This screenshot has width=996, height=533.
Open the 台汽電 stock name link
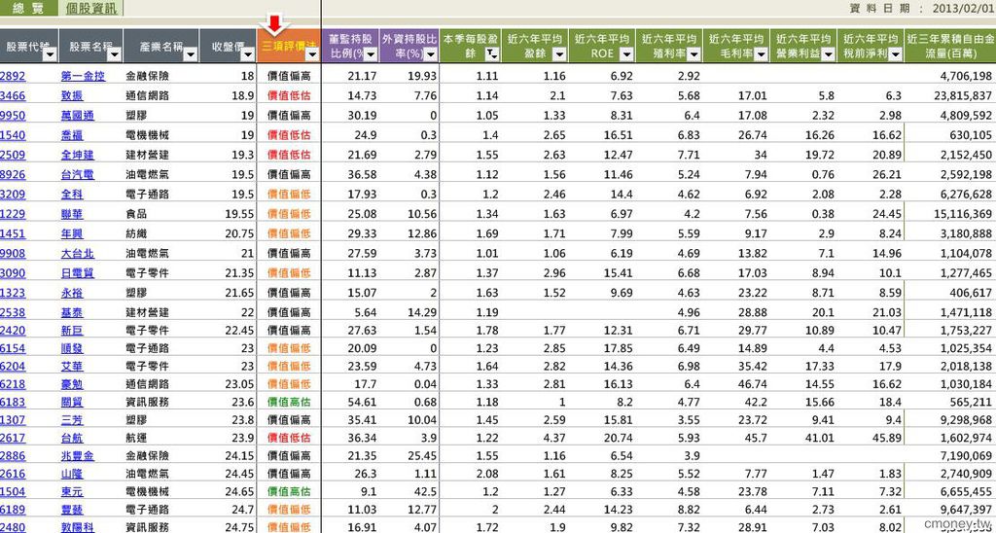(78, 175)
